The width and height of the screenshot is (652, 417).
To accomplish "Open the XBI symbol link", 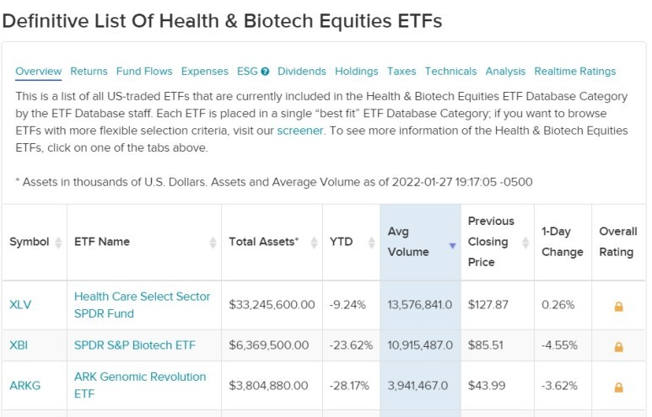I will click(19, 345).
